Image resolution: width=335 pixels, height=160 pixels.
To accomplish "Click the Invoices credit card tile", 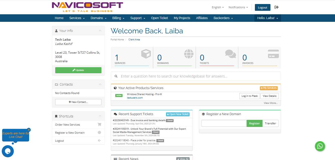I will (x=259, y=58).
